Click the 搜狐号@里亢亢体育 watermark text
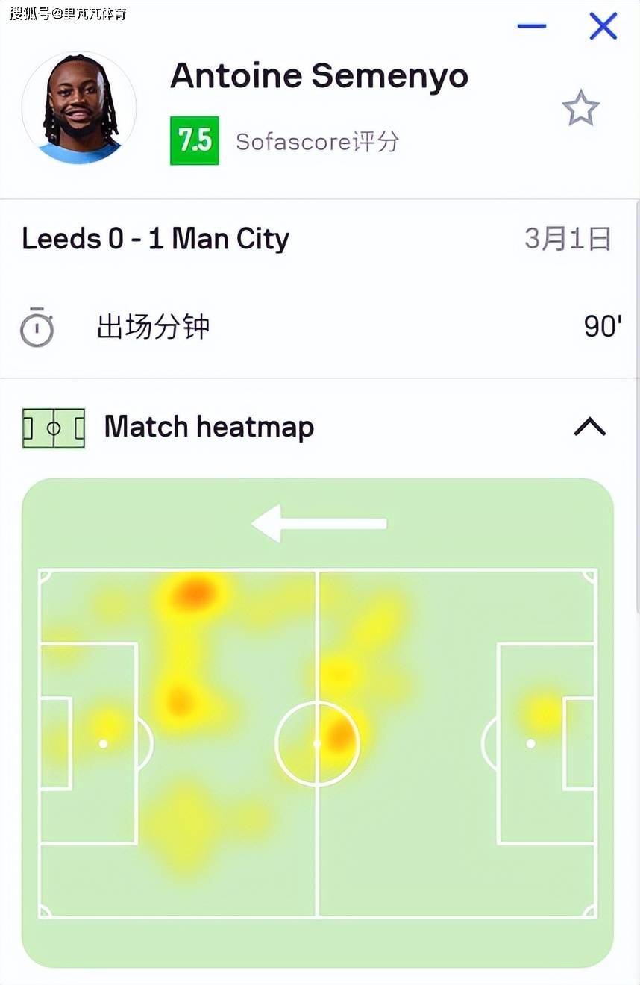640x985 pixels. click(x=68, y=13)
